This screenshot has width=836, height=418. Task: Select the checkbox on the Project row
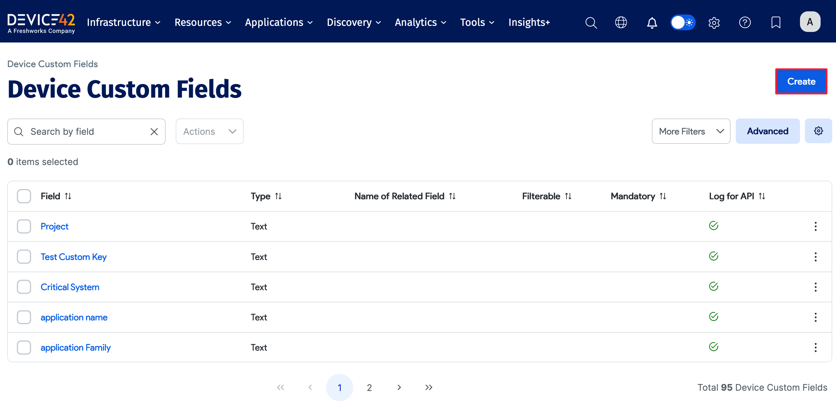point(24,226)
